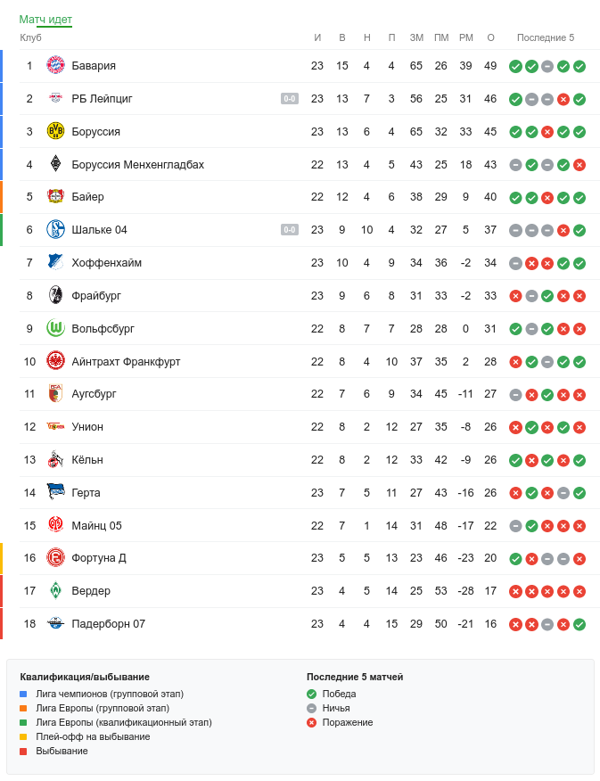Click the 0-0 live score badge for РБ Лейпциг
Screen dimensions: 600x781
pos(290,99)
